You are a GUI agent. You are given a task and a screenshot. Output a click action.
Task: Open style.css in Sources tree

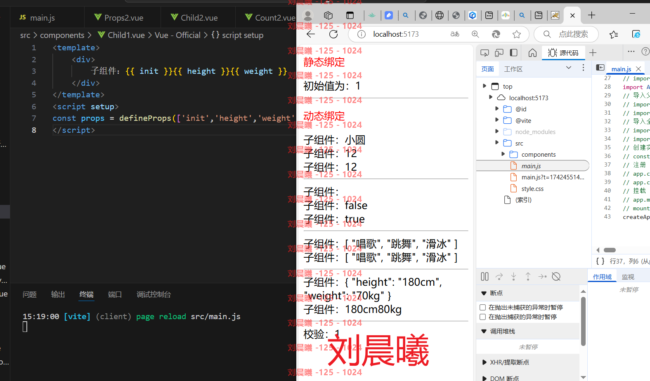tap(532, 188)
